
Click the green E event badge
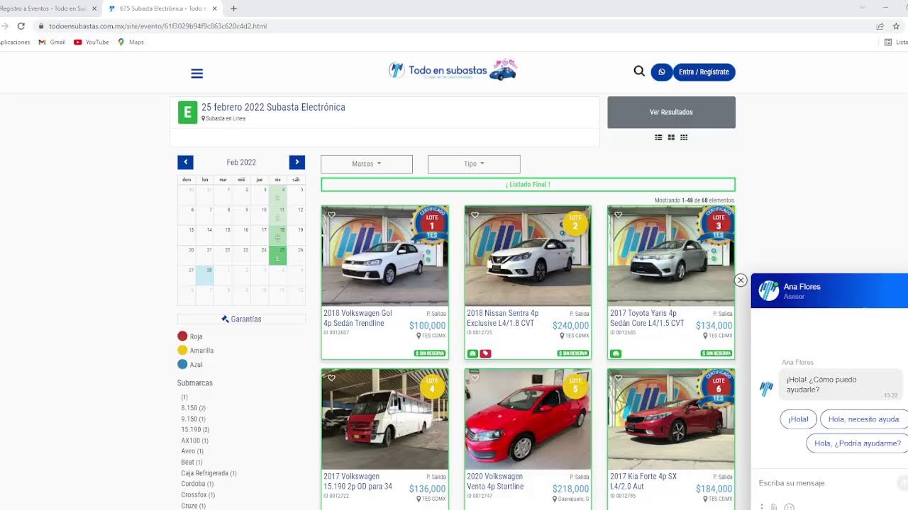pos(187,113)
